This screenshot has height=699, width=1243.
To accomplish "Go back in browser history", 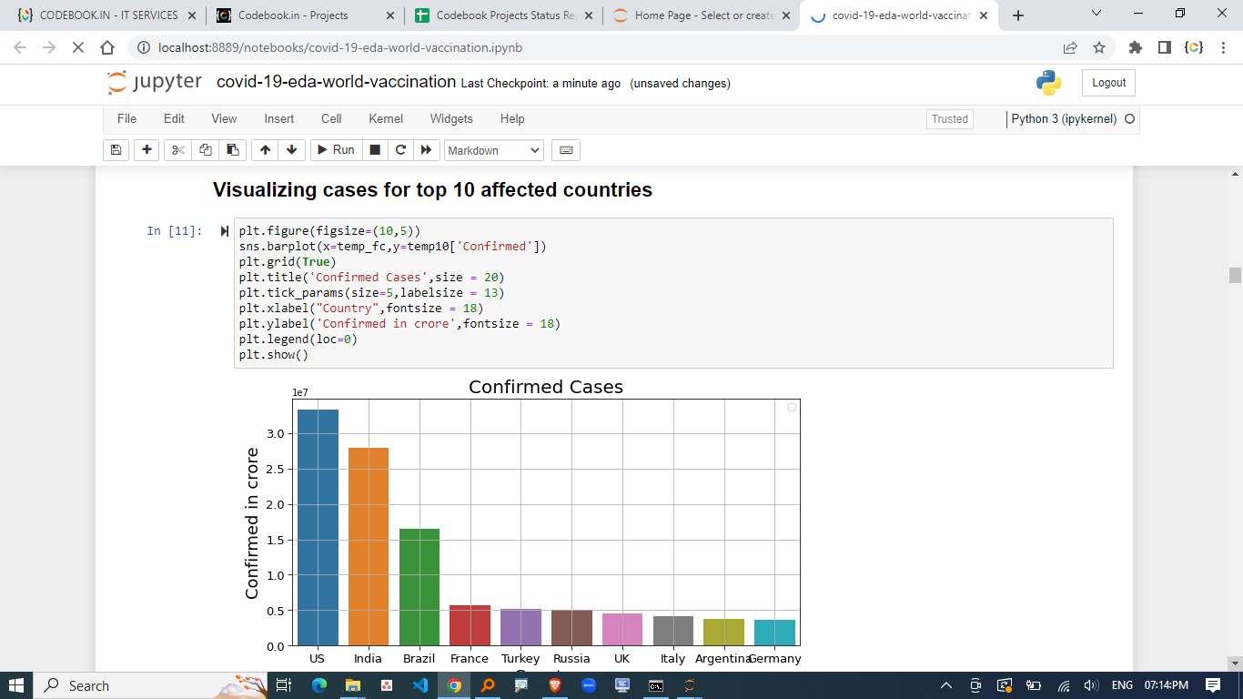I will click(x=20, y=47).
